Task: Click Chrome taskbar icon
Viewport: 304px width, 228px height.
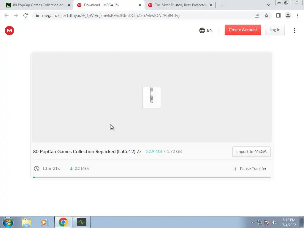Action: 63,222
